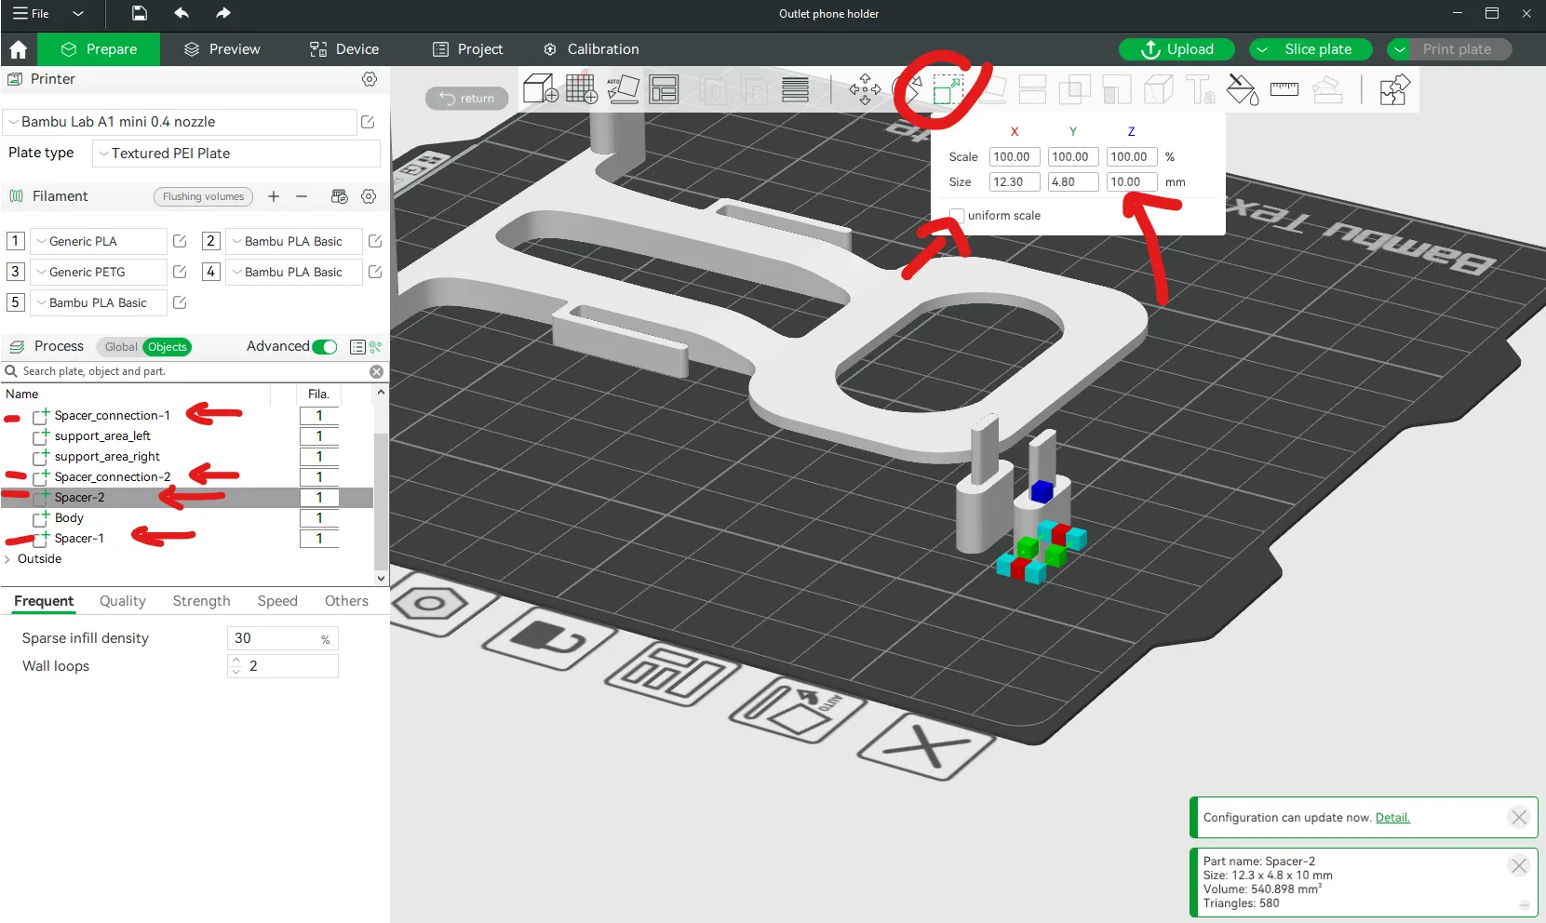Click the AMS filament sync icon

(340, 196)
